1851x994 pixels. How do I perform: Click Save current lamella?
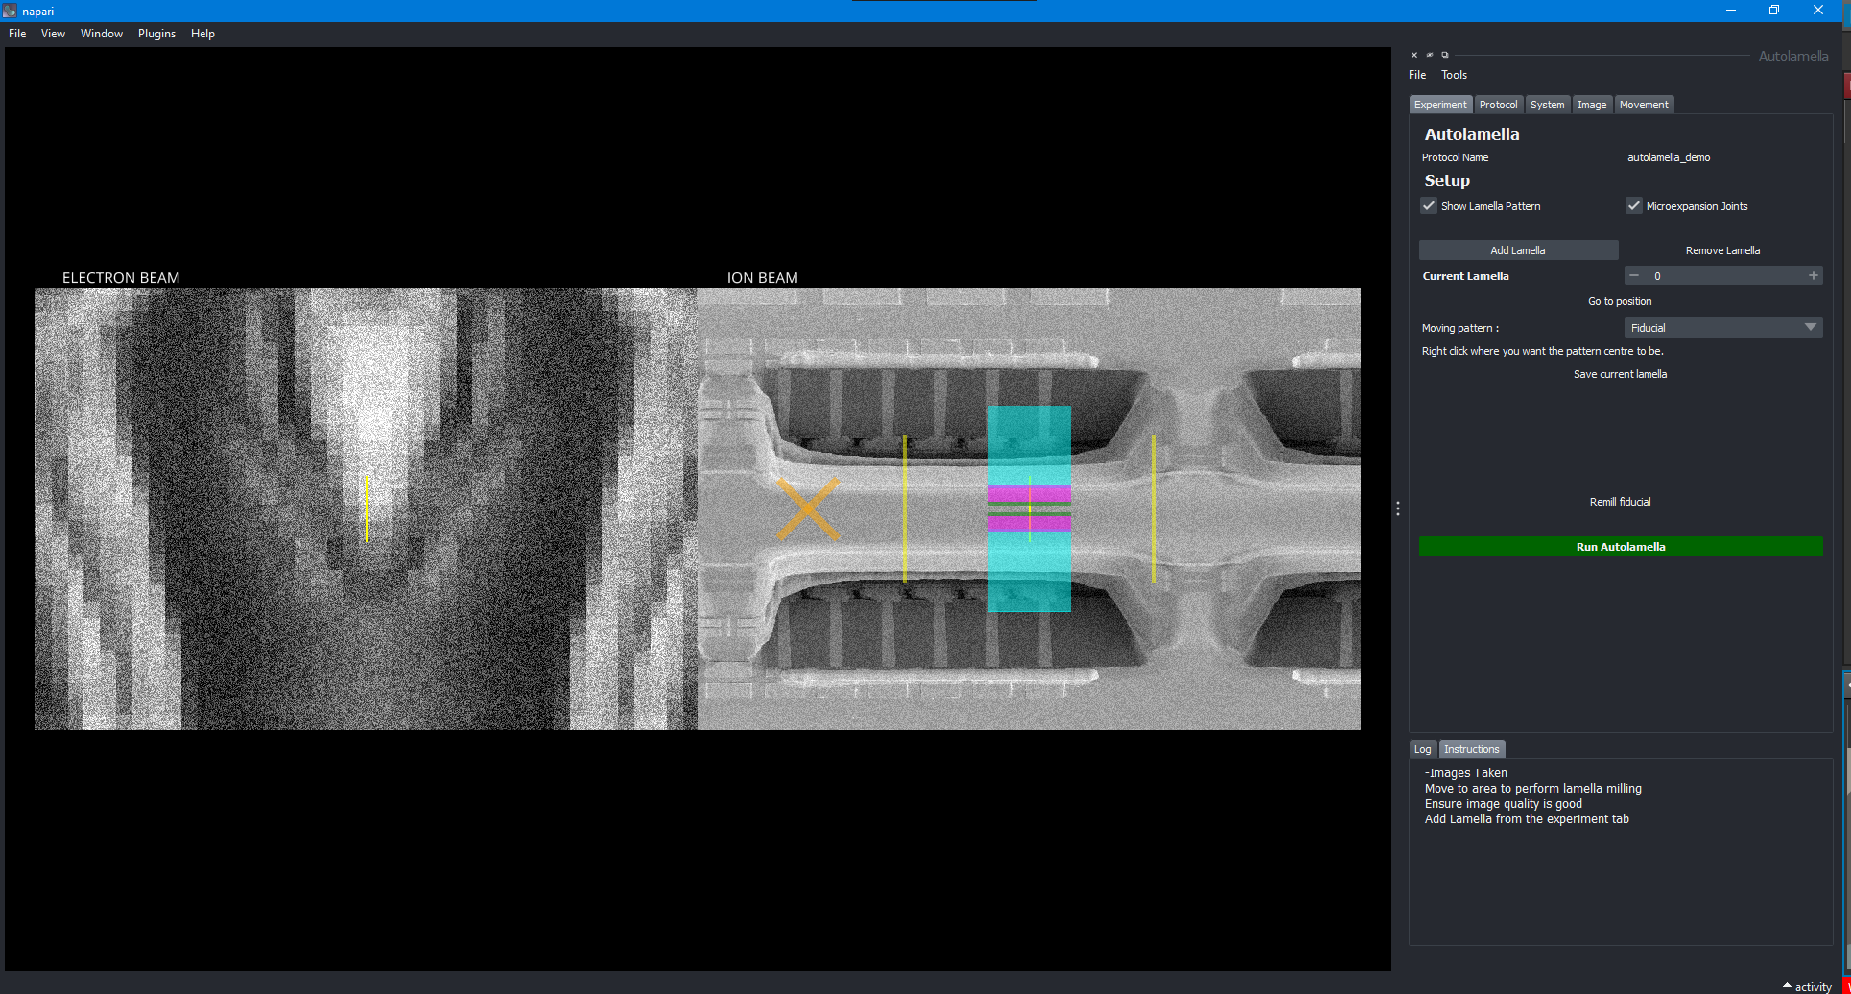(1619, 374)
